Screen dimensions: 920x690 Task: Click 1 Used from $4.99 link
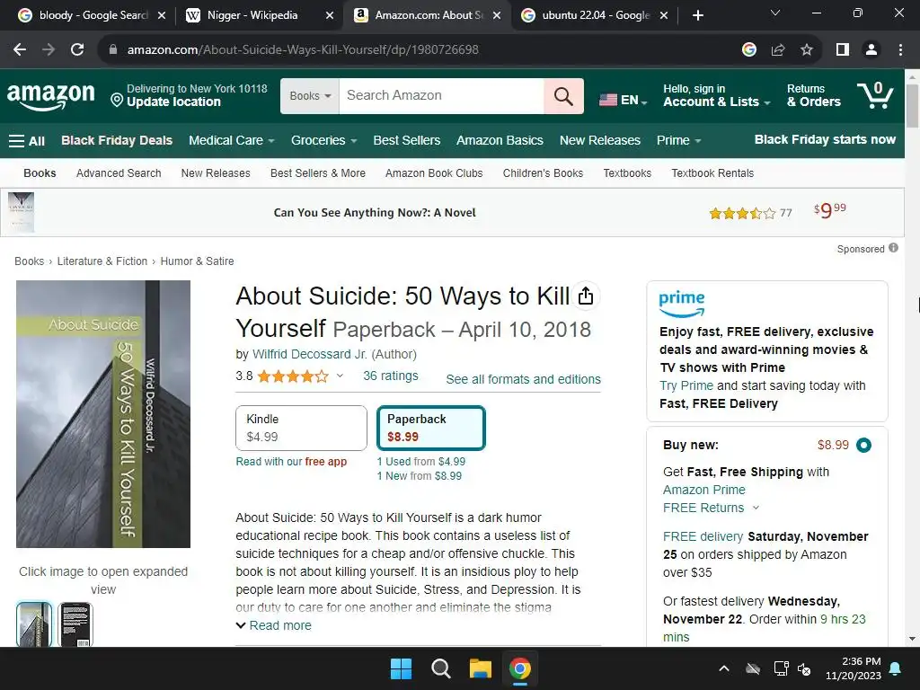(421, 462)
